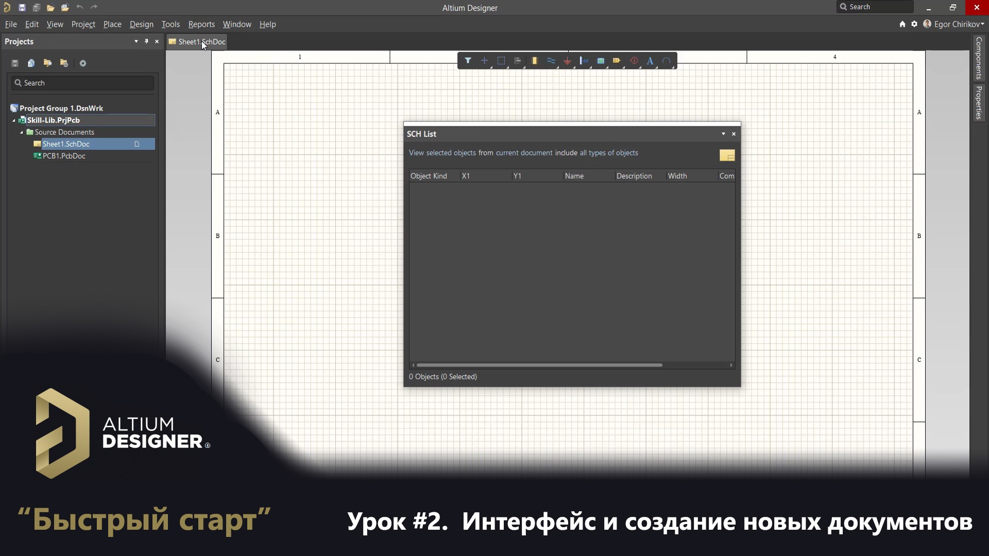Open the Projects panel settings gear

(82, 63)
